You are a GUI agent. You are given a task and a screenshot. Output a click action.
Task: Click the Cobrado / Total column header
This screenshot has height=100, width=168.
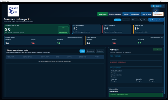(x=45, y=57)
